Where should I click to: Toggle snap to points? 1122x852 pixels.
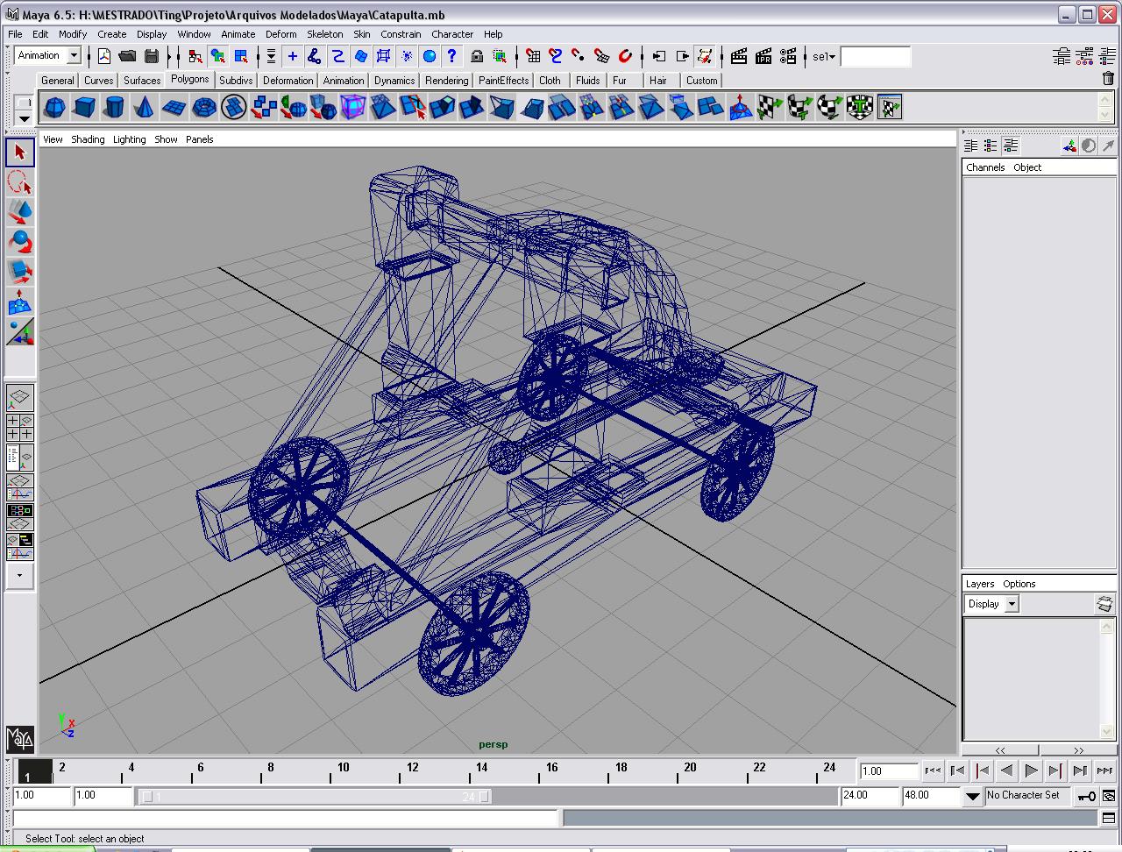click(x=579, y=56)
